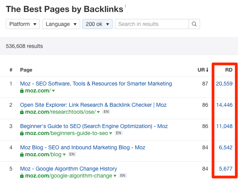Image resolution: width=238 pixels, height=181 pixels.
Task: Open the Open Site Explorer page link
Action: [93, 105]
